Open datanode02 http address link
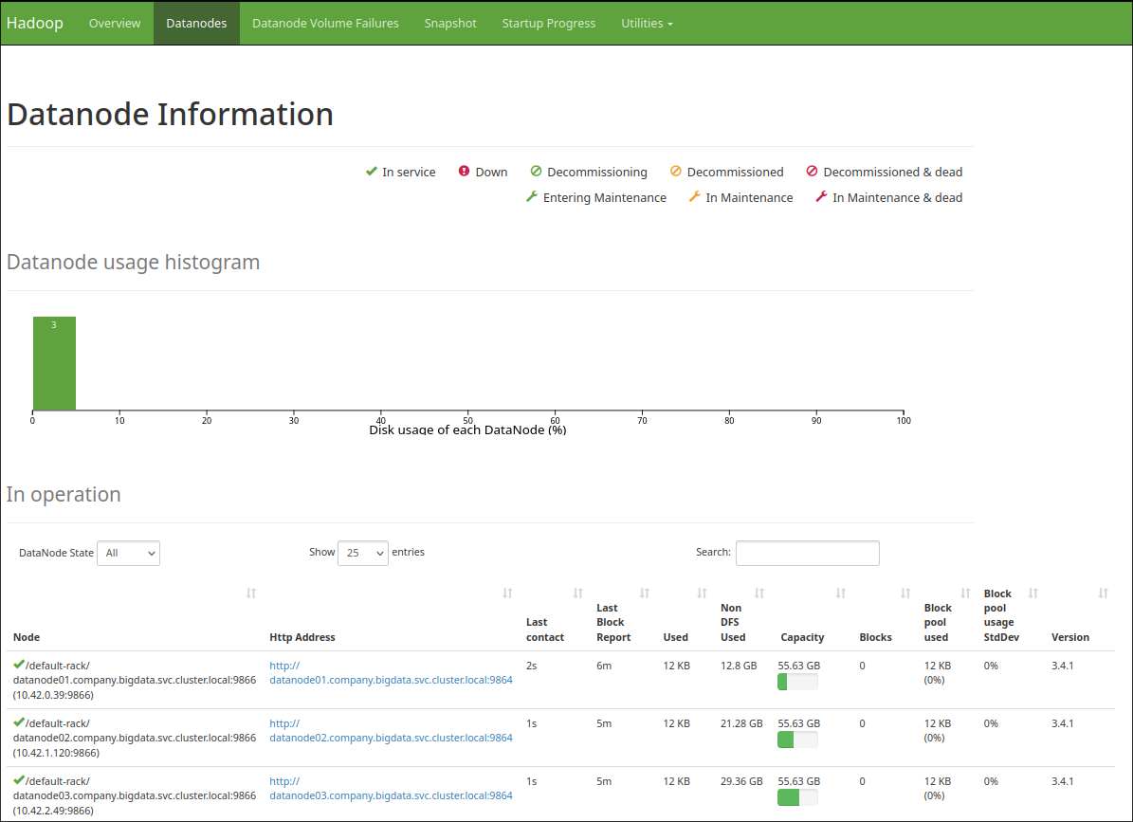1133x822 pixels. [391, 730]
